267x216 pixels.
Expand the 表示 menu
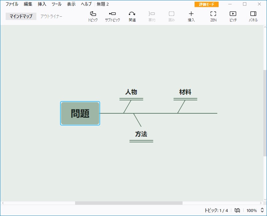(70, 4)
